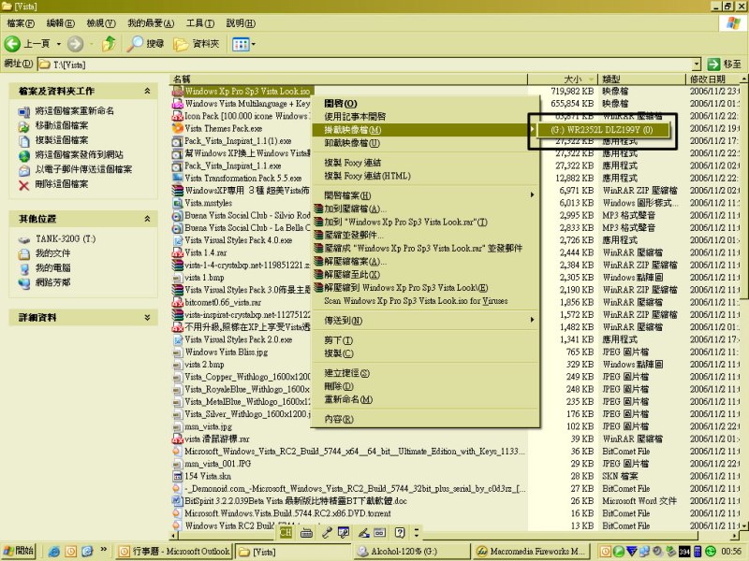Expand the Quick Launch overflow chevron
Screen dimensions: 749x561
coord(103,550)
